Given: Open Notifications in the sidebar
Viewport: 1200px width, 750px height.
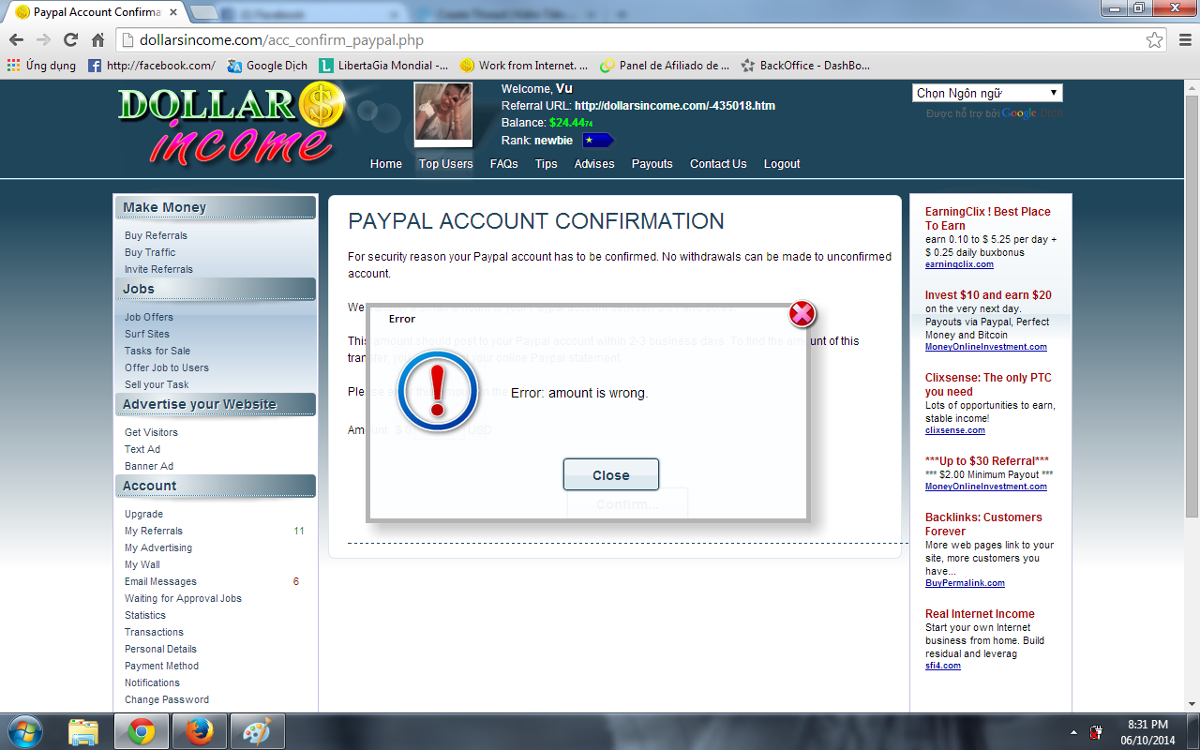Looking at the screenshot, I should (x=152, y=682).
